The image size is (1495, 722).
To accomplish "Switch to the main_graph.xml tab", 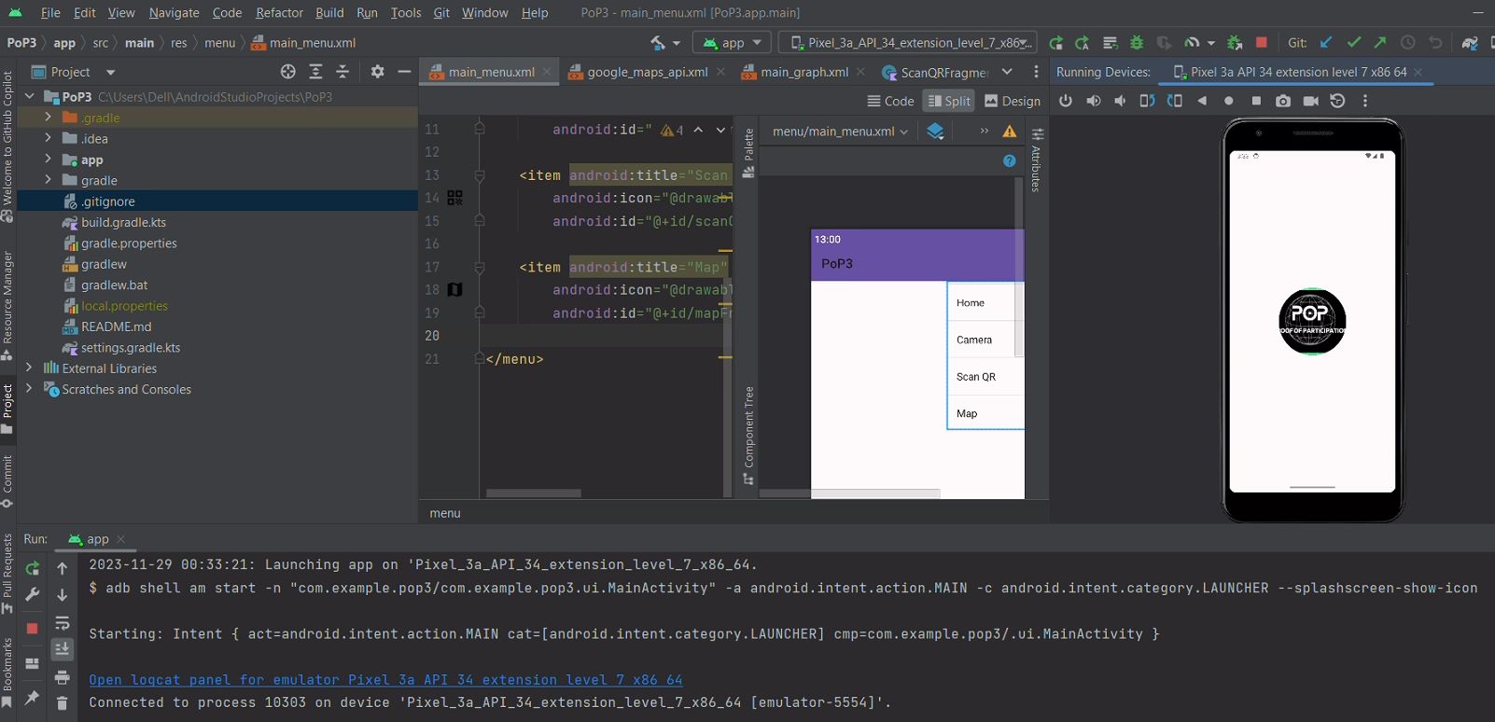I will [x=803, y=72].
